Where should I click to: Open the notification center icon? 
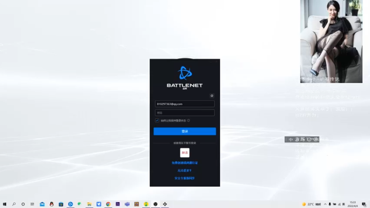[x=364, y=204]
